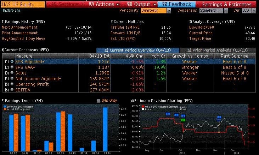Image resolution: width=259 pixels, height=155 pixels.
Task: Open 1) Earnings History (ERN)
Action: click(x=23, y=22)
